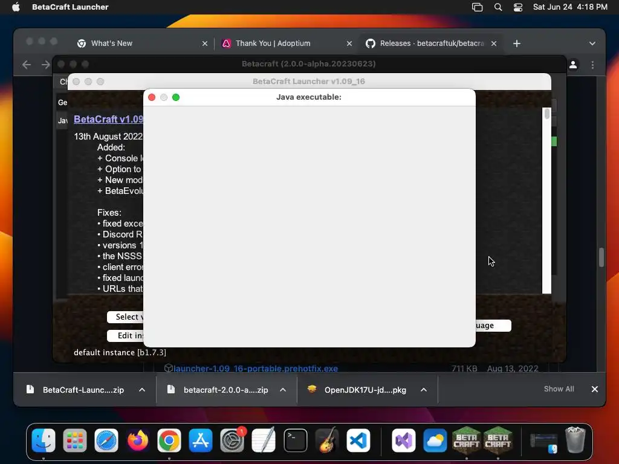Viewport: 619px width, 464px height.
Task: Open System Settings from the Dock
Action: pyautogui.click(x=232, y=440)
